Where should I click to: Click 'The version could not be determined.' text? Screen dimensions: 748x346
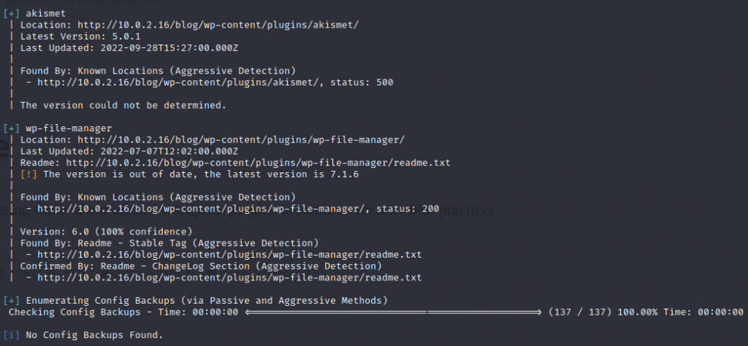point(123,105)
